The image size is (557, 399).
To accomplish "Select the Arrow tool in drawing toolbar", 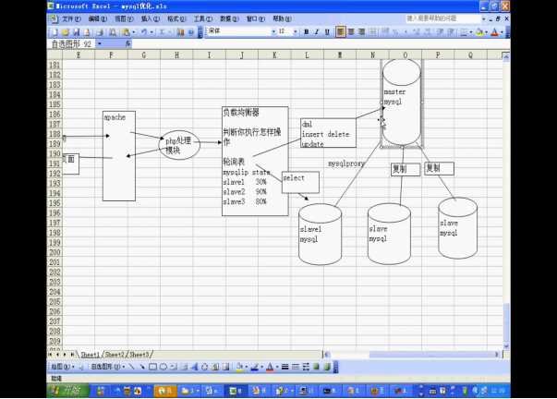I will [x=140, y=367].
